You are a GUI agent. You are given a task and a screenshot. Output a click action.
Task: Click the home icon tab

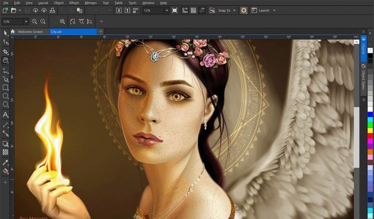coord(13,32)
